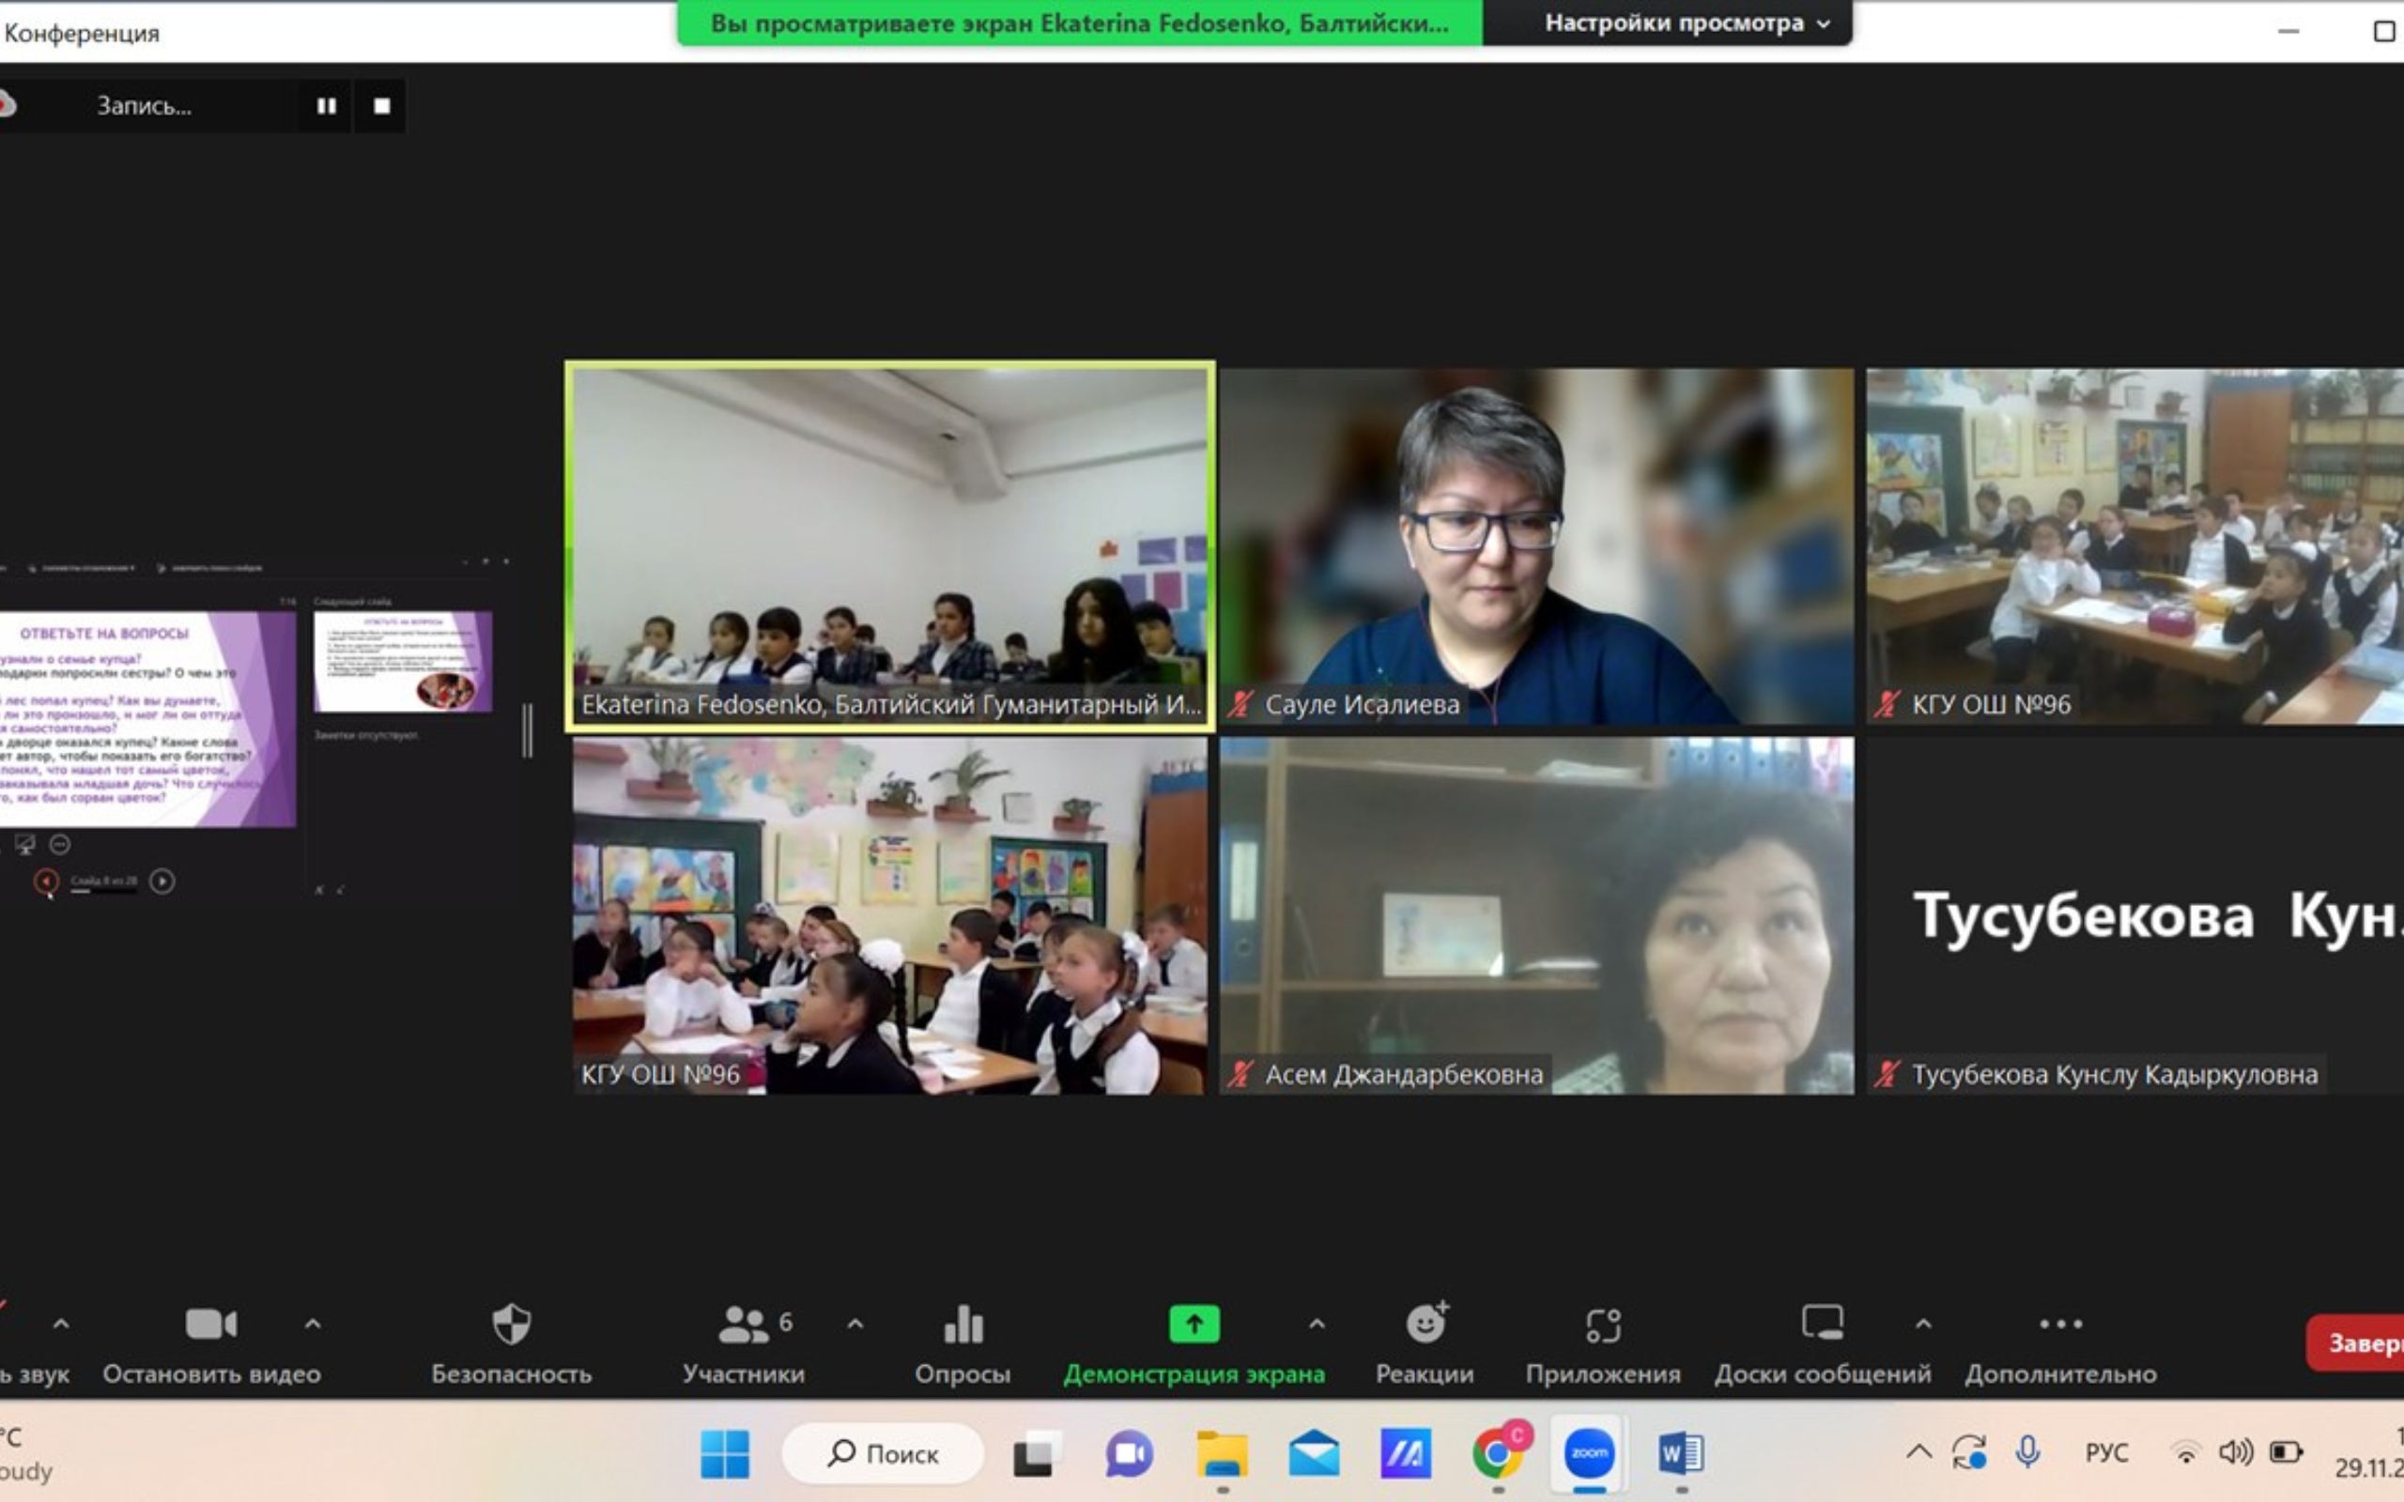Stop the recording with square button
2404x1502 pixels.
pyautogui.click(x=381, y=106)
